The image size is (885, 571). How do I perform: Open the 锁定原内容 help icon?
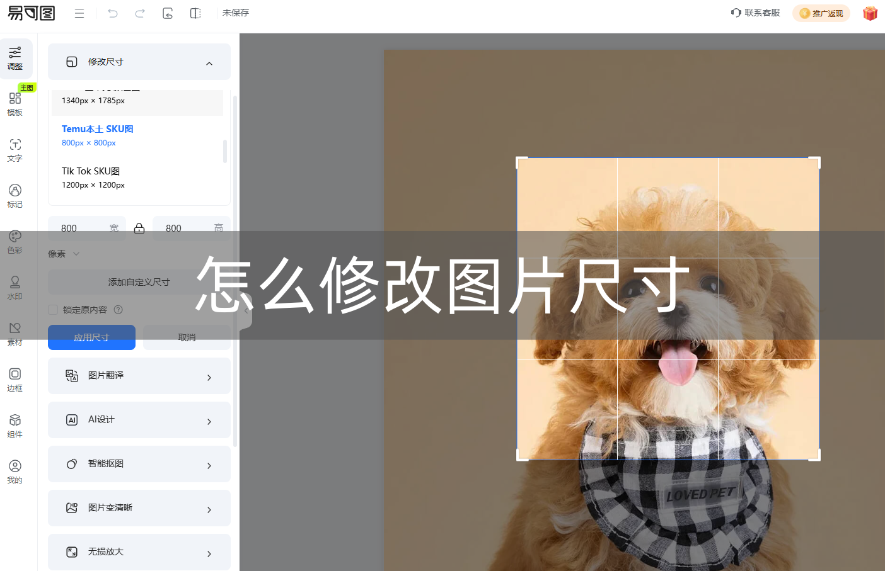click(119, 310)
